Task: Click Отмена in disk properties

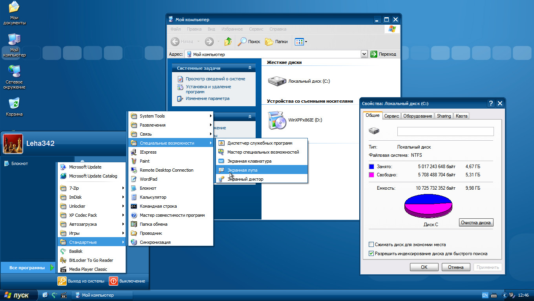Action: coord(456,267)
